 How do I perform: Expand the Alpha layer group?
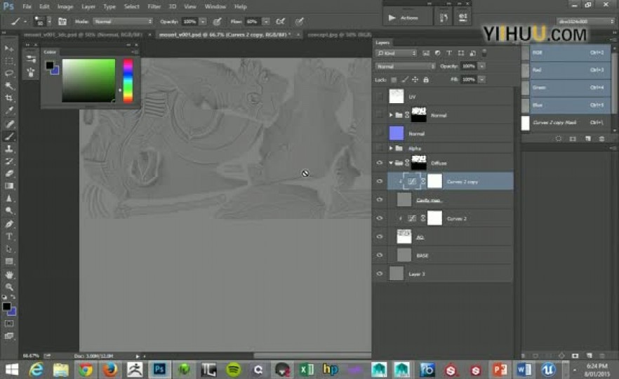tap(391, 148)
